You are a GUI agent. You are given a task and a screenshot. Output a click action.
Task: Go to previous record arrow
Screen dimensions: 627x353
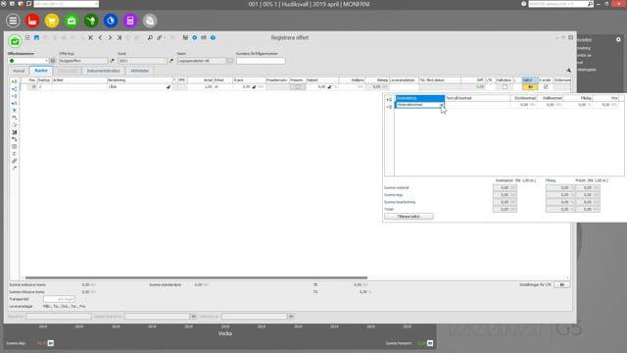coord(100,37)
